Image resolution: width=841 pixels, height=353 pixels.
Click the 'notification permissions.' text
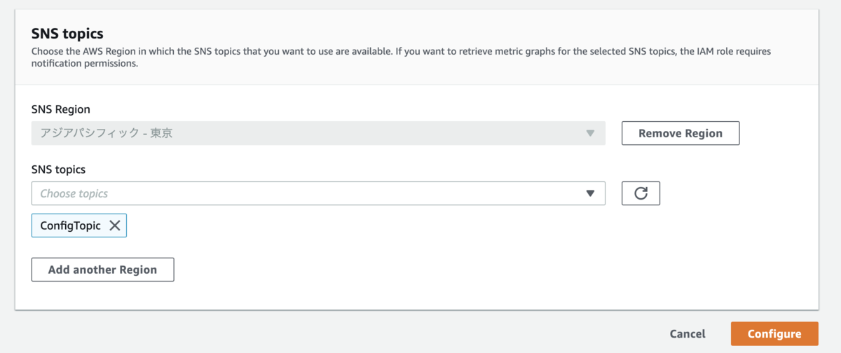click(85, 63)
